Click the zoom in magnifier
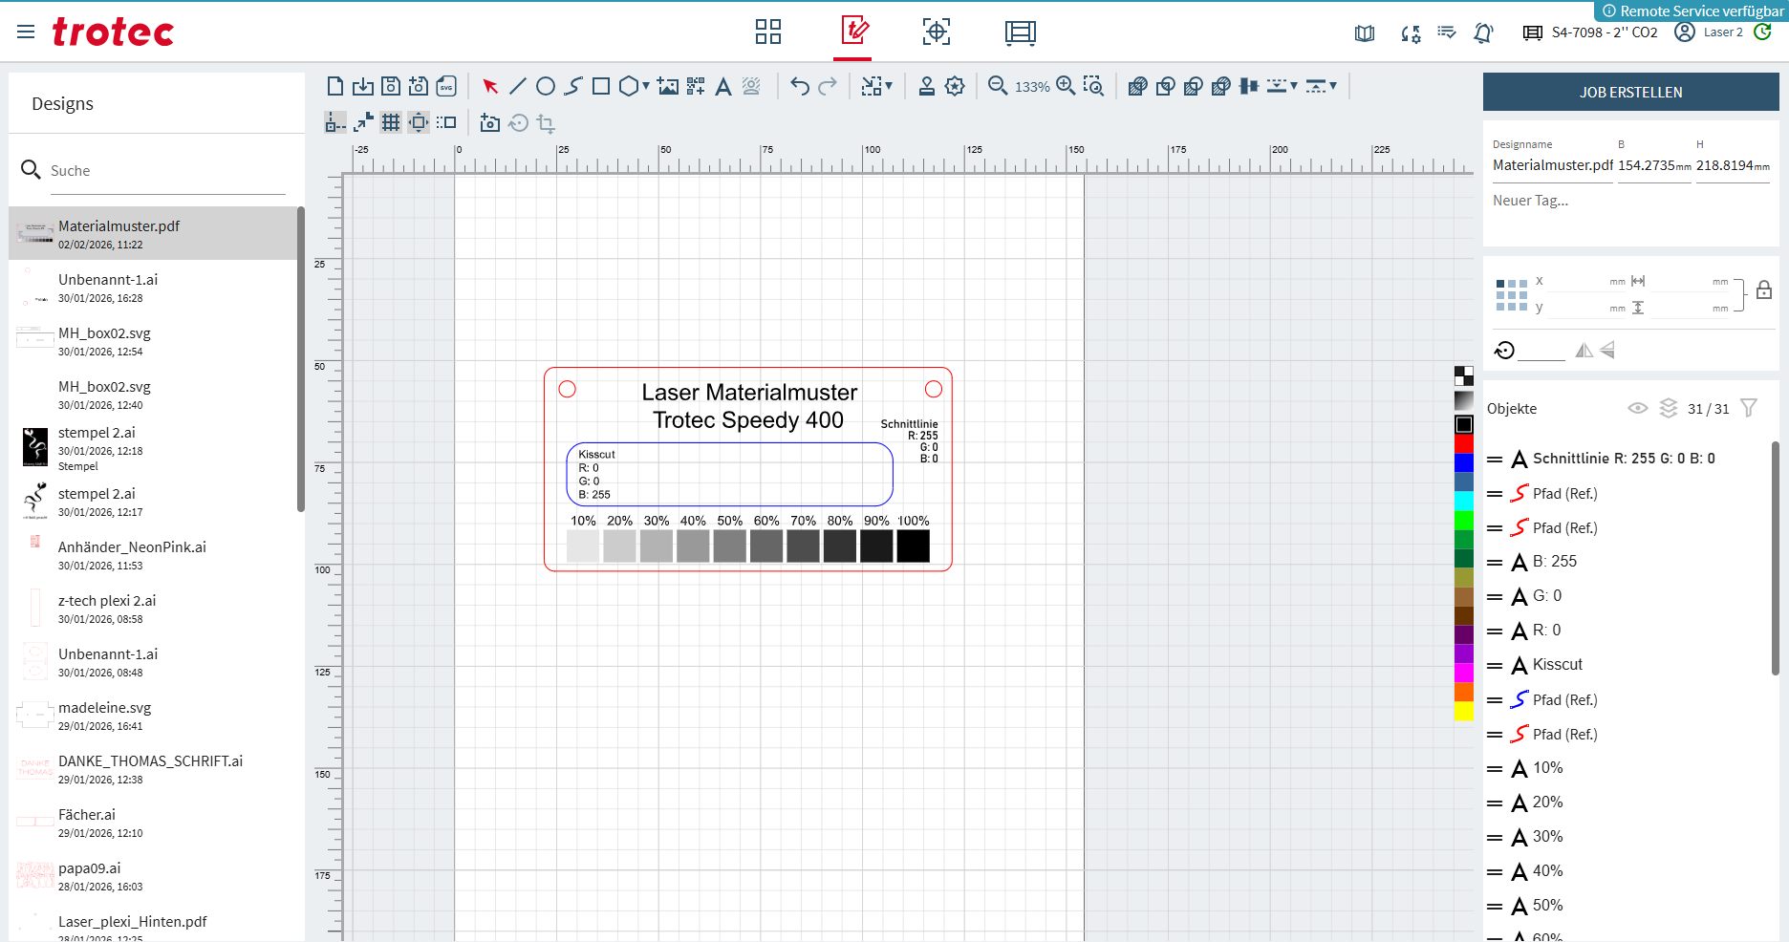 (x=1066, y=86)
